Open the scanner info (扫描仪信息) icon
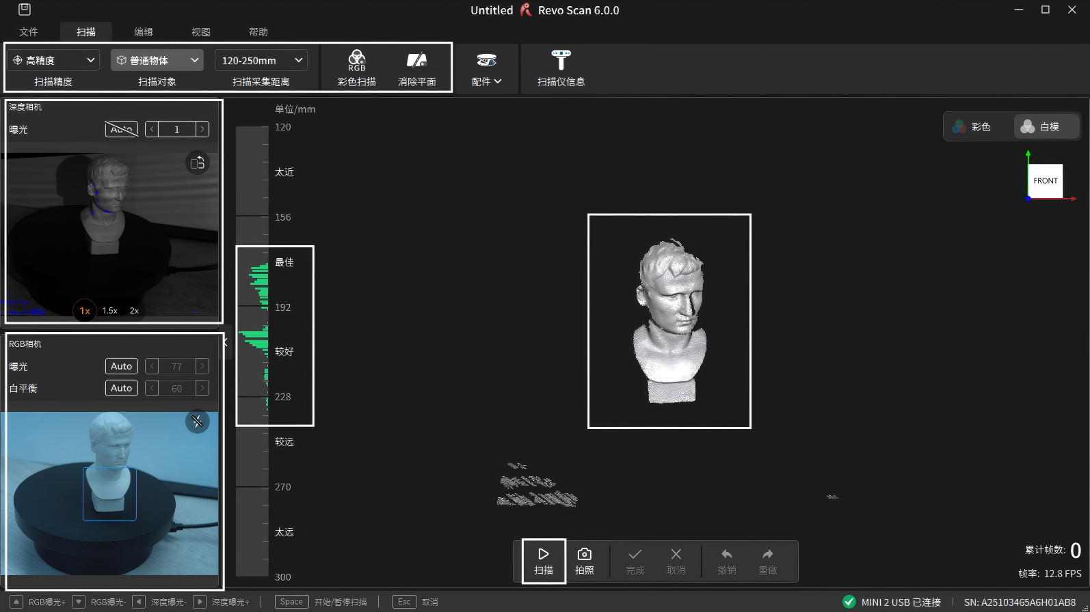Viewport: 1090px width, 612px height. pos(561,61)
